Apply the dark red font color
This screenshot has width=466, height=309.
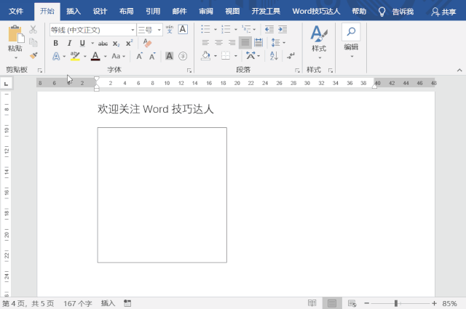tap(95, 56)
